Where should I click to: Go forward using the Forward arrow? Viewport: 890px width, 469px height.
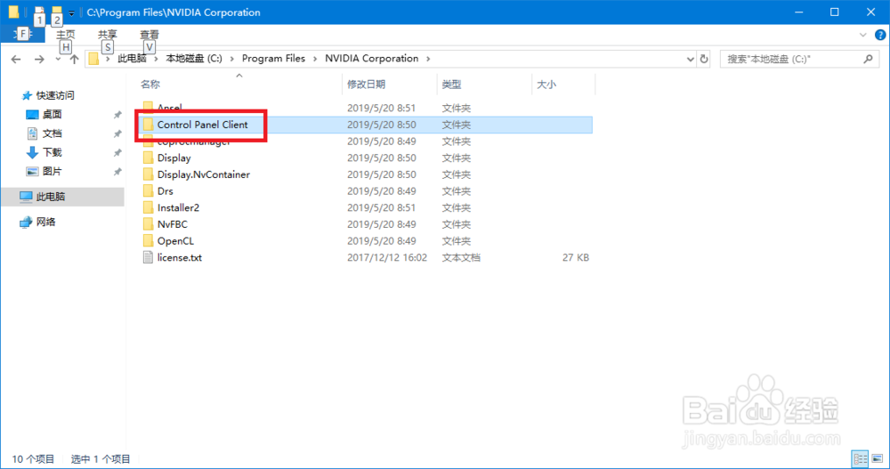(x=38, y=59)
